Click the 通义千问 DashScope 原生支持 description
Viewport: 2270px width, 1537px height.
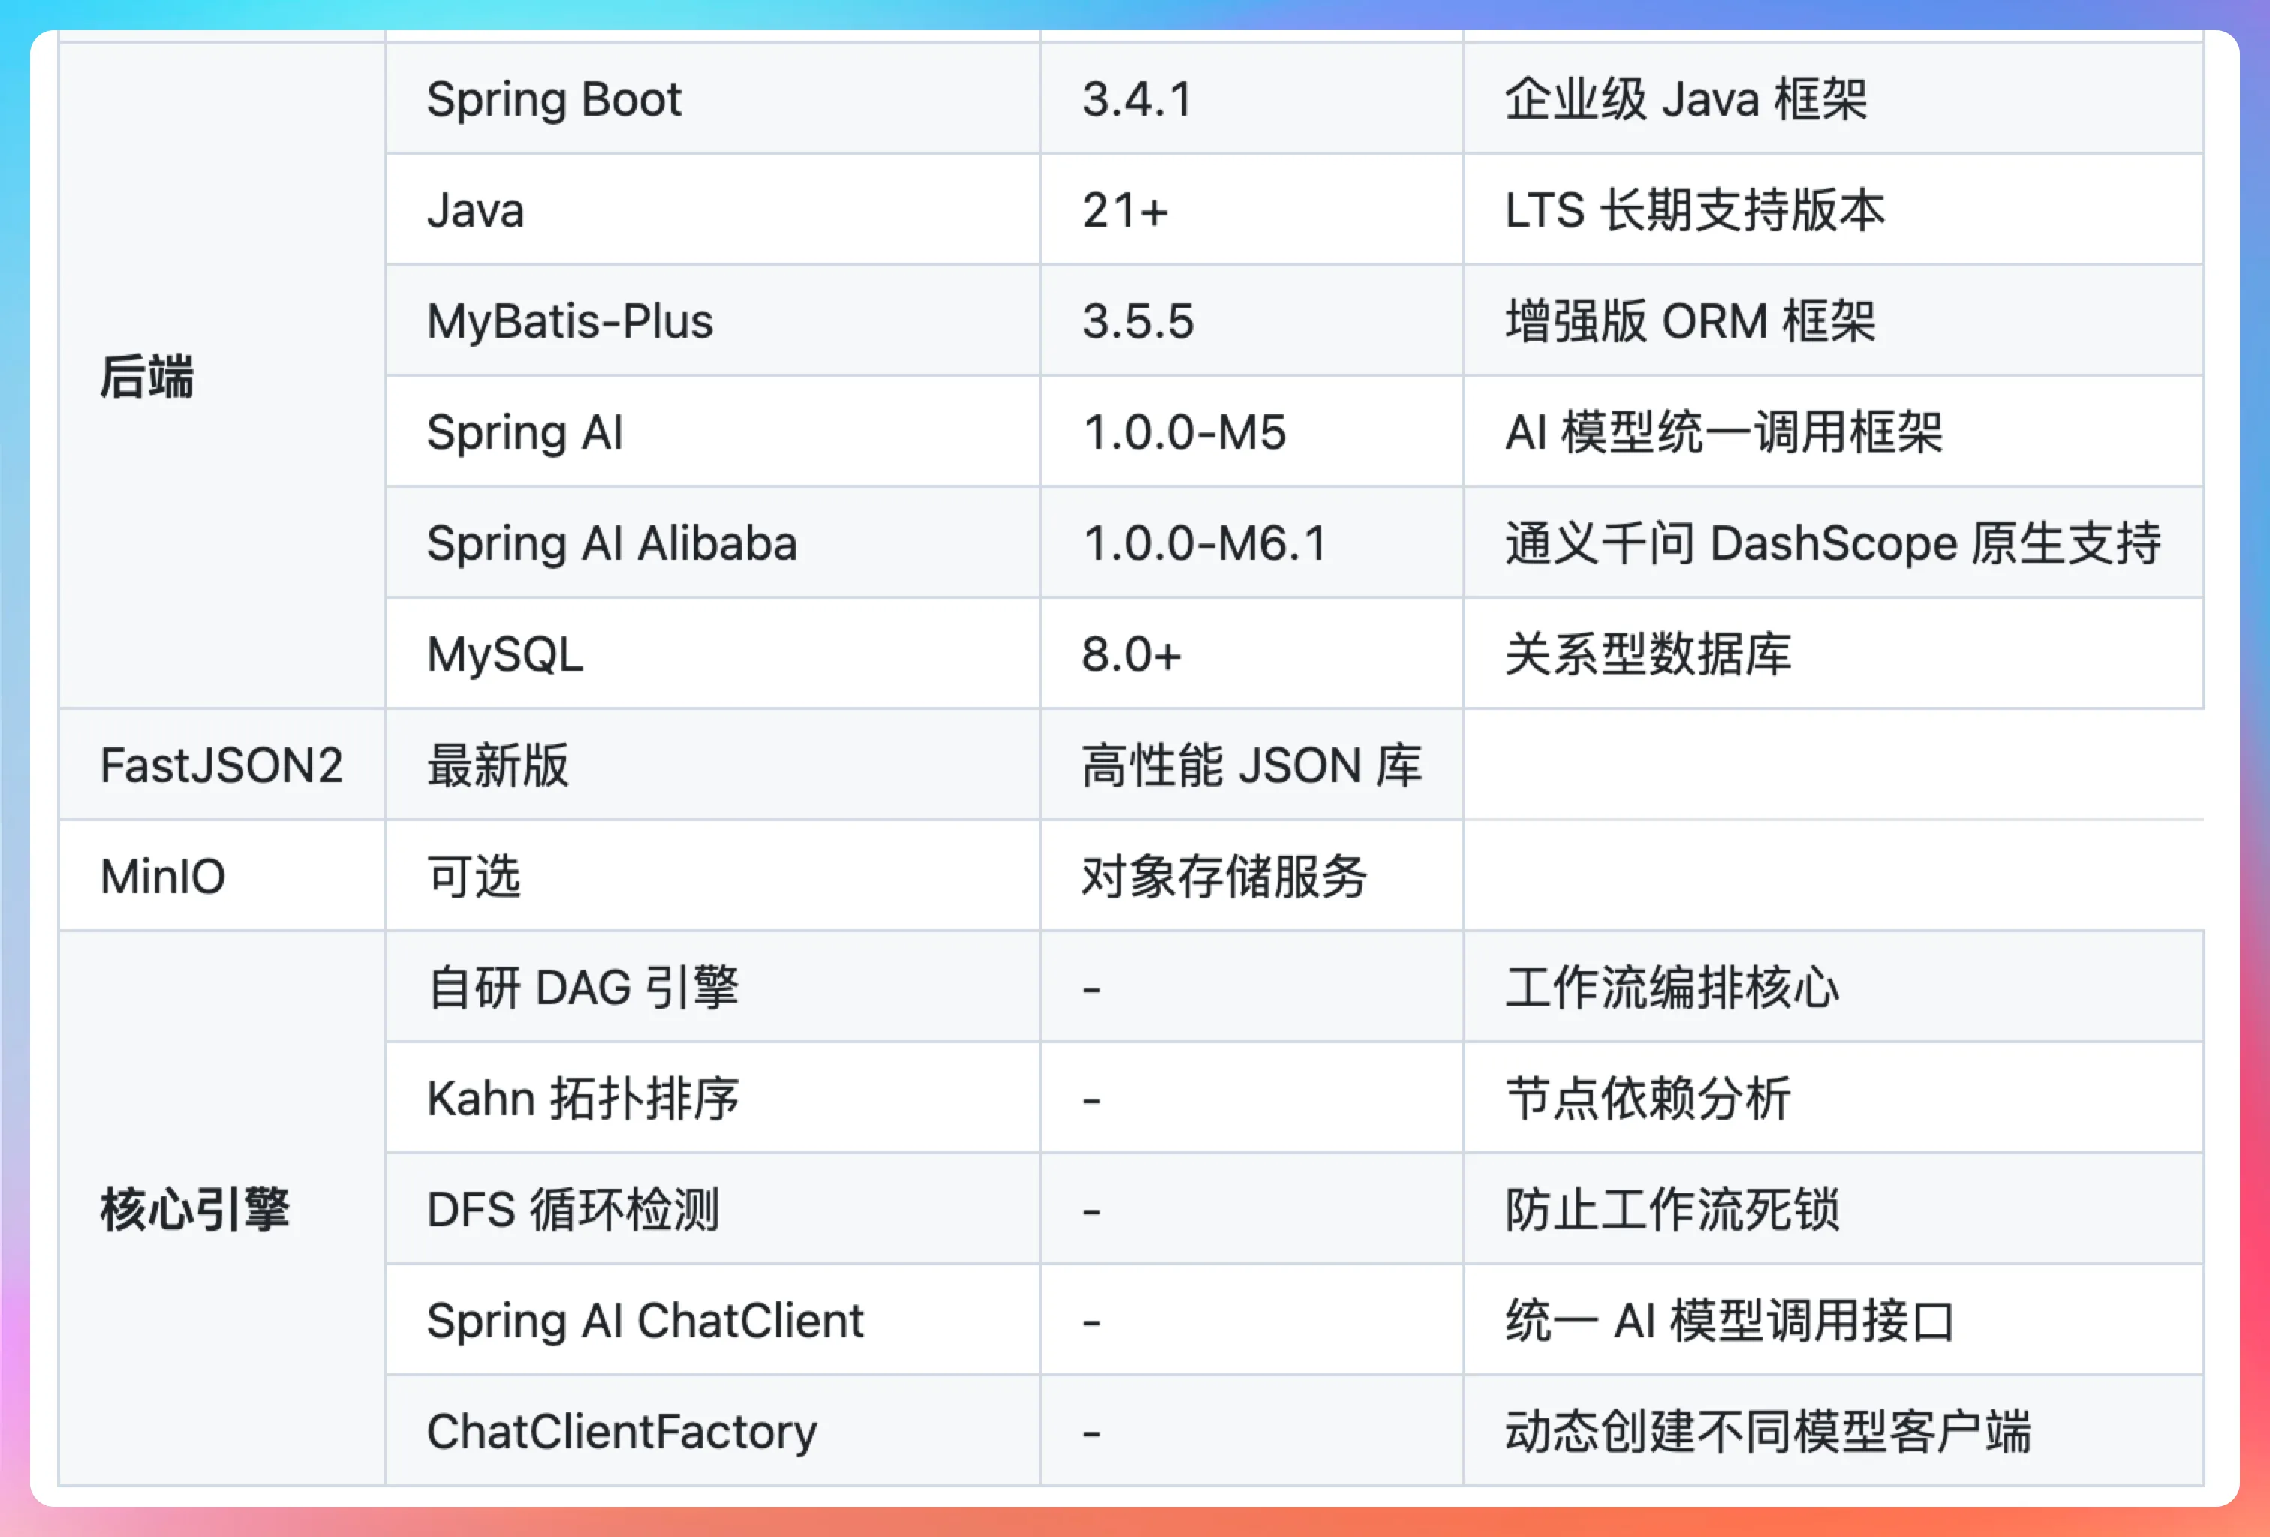(1832, 544)
